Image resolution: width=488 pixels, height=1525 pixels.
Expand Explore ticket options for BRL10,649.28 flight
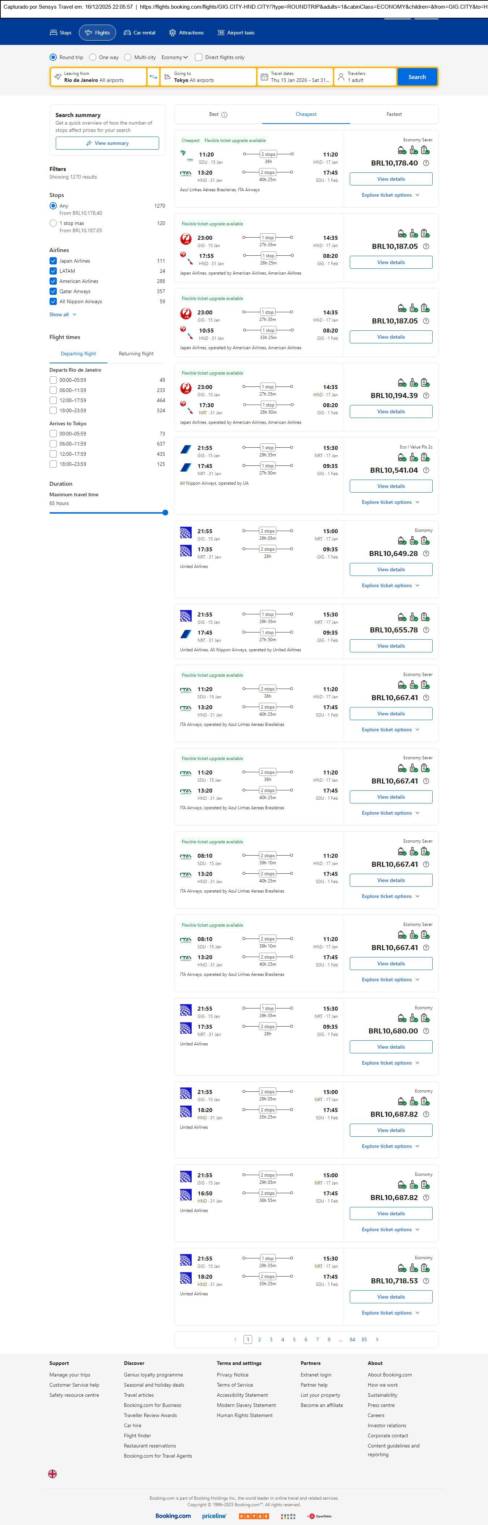pos(390,585)
